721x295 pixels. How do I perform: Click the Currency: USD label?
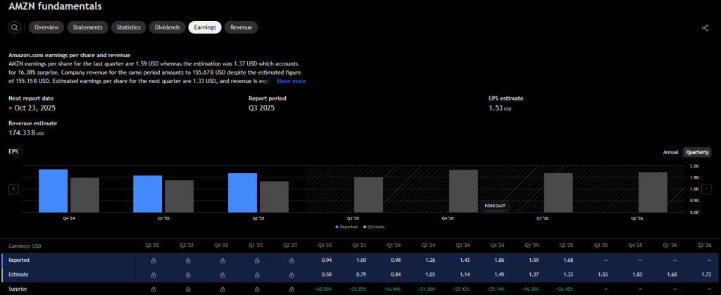(25, 246)
